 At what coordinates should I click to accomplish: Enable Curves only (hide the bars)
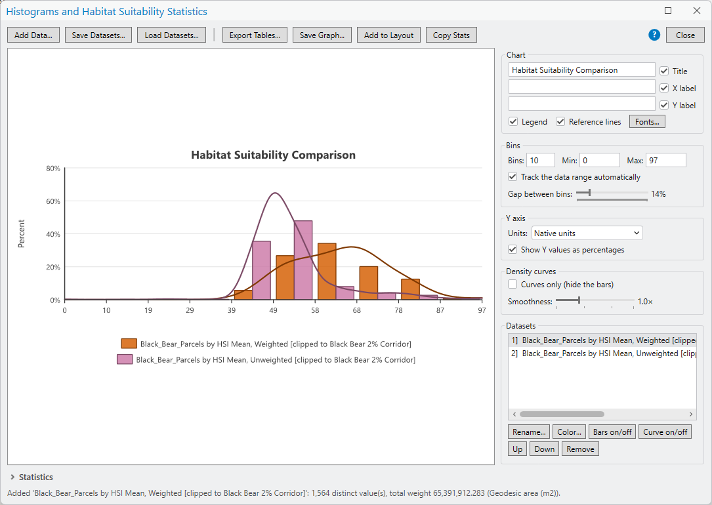click(513, 284)
